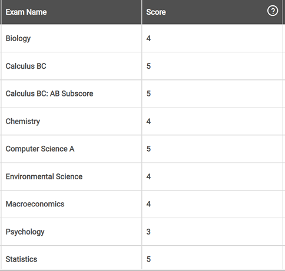This screenshot has width=285, height=271.
Task: Click the AB Subscore score value
Action: click(x=148, y=93)
